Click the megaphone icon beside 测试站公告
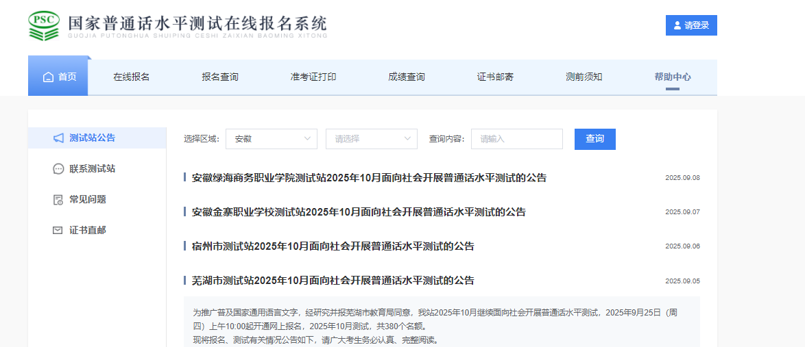The image size is (805, 347). click(58, 138)
